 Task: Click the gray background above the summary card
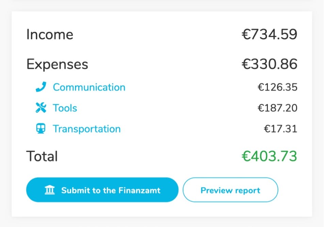click(162, 5)
